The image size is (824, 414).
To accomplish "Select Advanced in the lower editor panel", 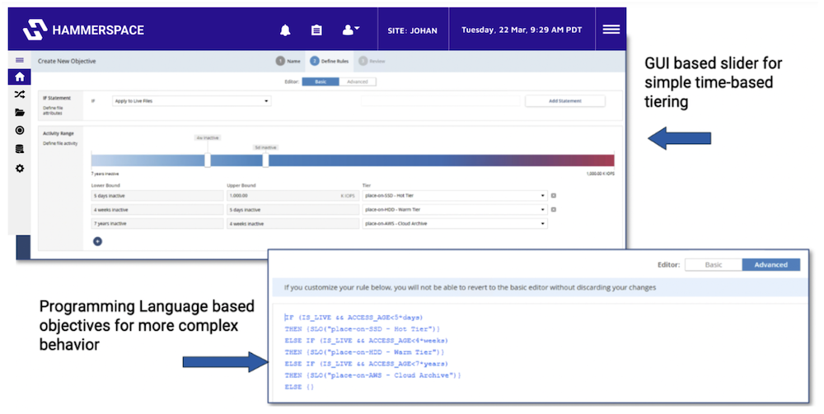I will coord(771,264).
